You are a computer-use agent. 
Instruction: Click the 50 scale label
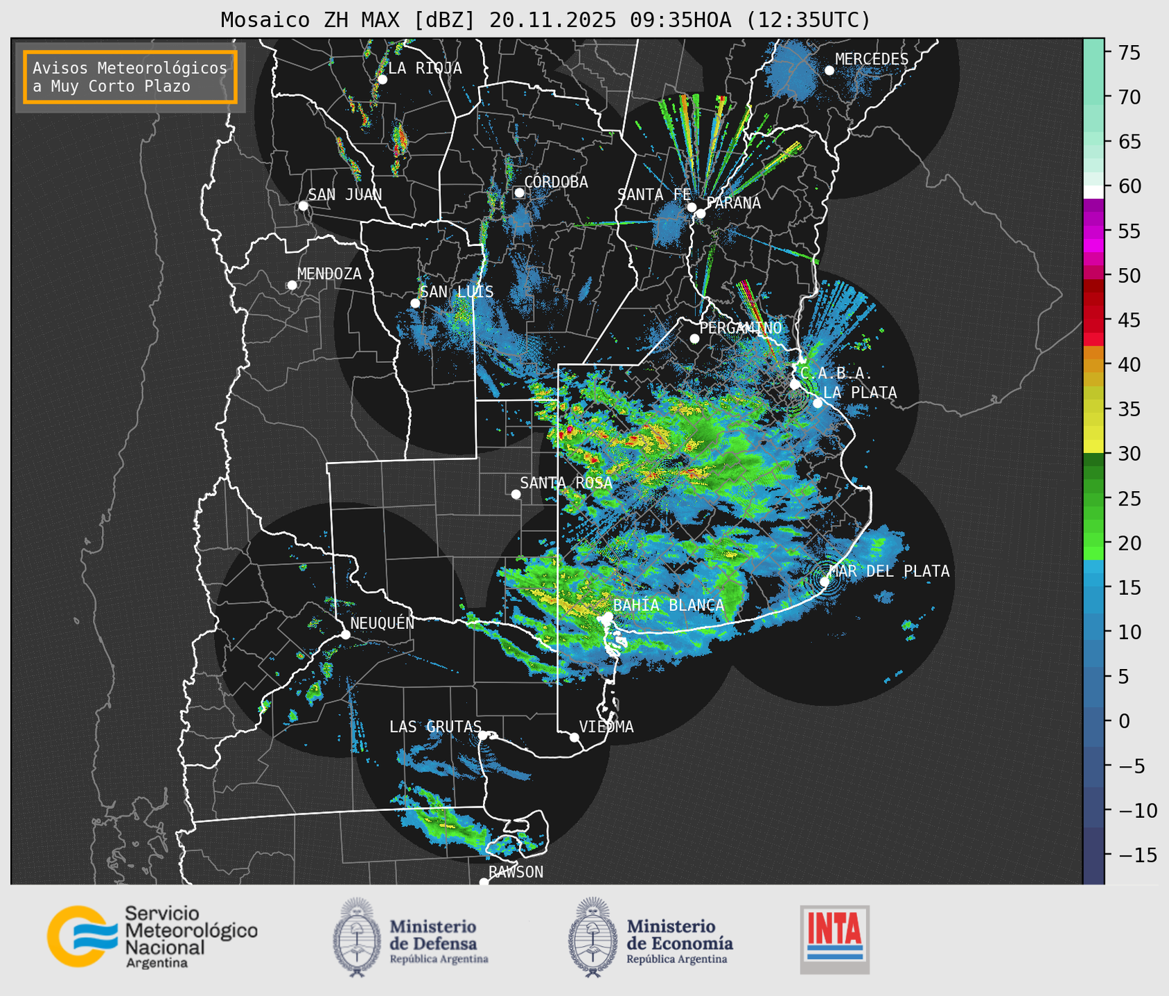[x=1129, y=276]
